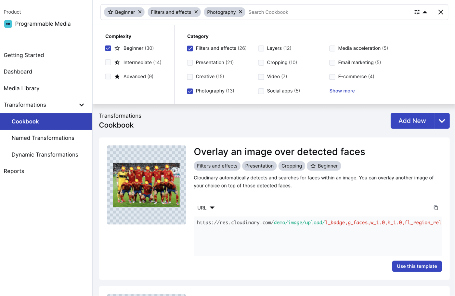The height and width of the screenshot is (296, 455).
Task: Uncheck the Photography category checkbox
Action: click(190, 91)
